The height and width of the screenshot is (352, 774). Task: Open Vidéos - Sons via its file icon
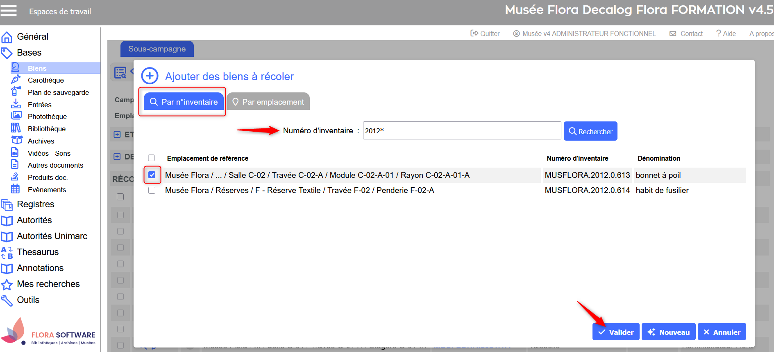click(15, 152)
